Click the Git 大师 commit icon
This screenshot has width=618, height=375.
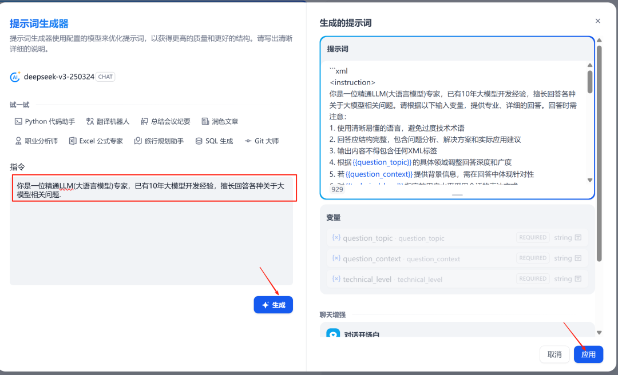click(248, 141)
